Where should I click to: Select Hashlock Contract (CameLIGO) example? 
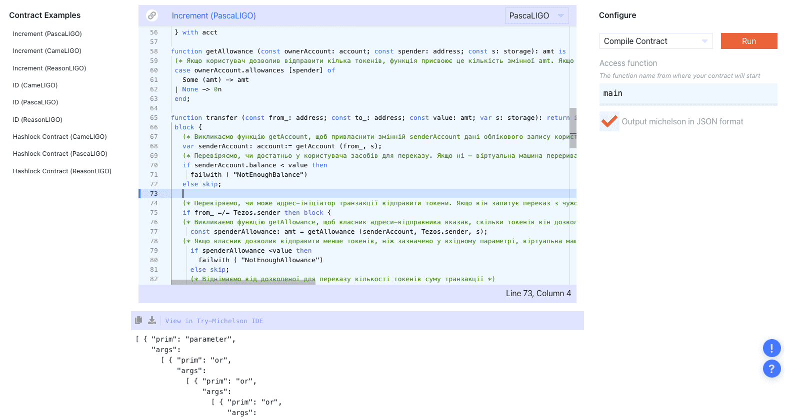tap(59, 137)
